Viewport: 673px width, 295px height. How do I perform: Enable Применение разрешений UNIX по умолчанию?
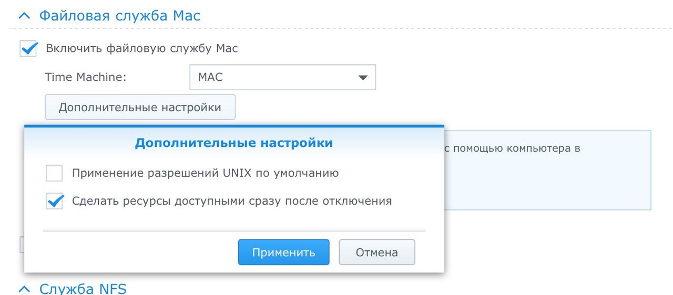pos(54,173)
